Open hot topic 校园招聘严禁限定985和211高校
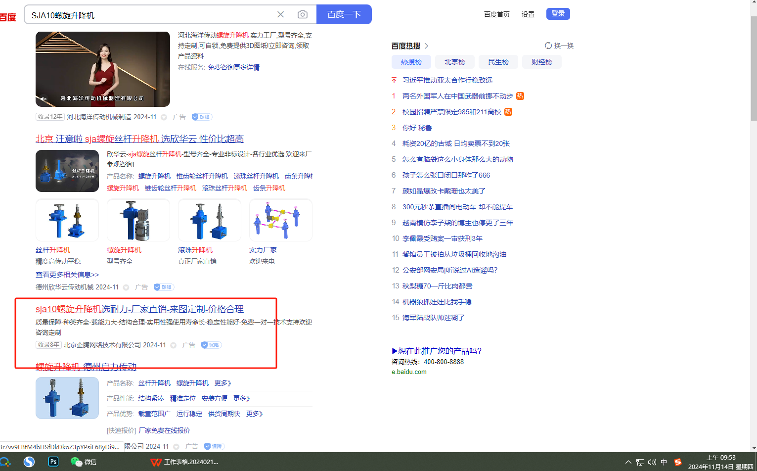The image size is (757, 471). [x=452, y=112]
